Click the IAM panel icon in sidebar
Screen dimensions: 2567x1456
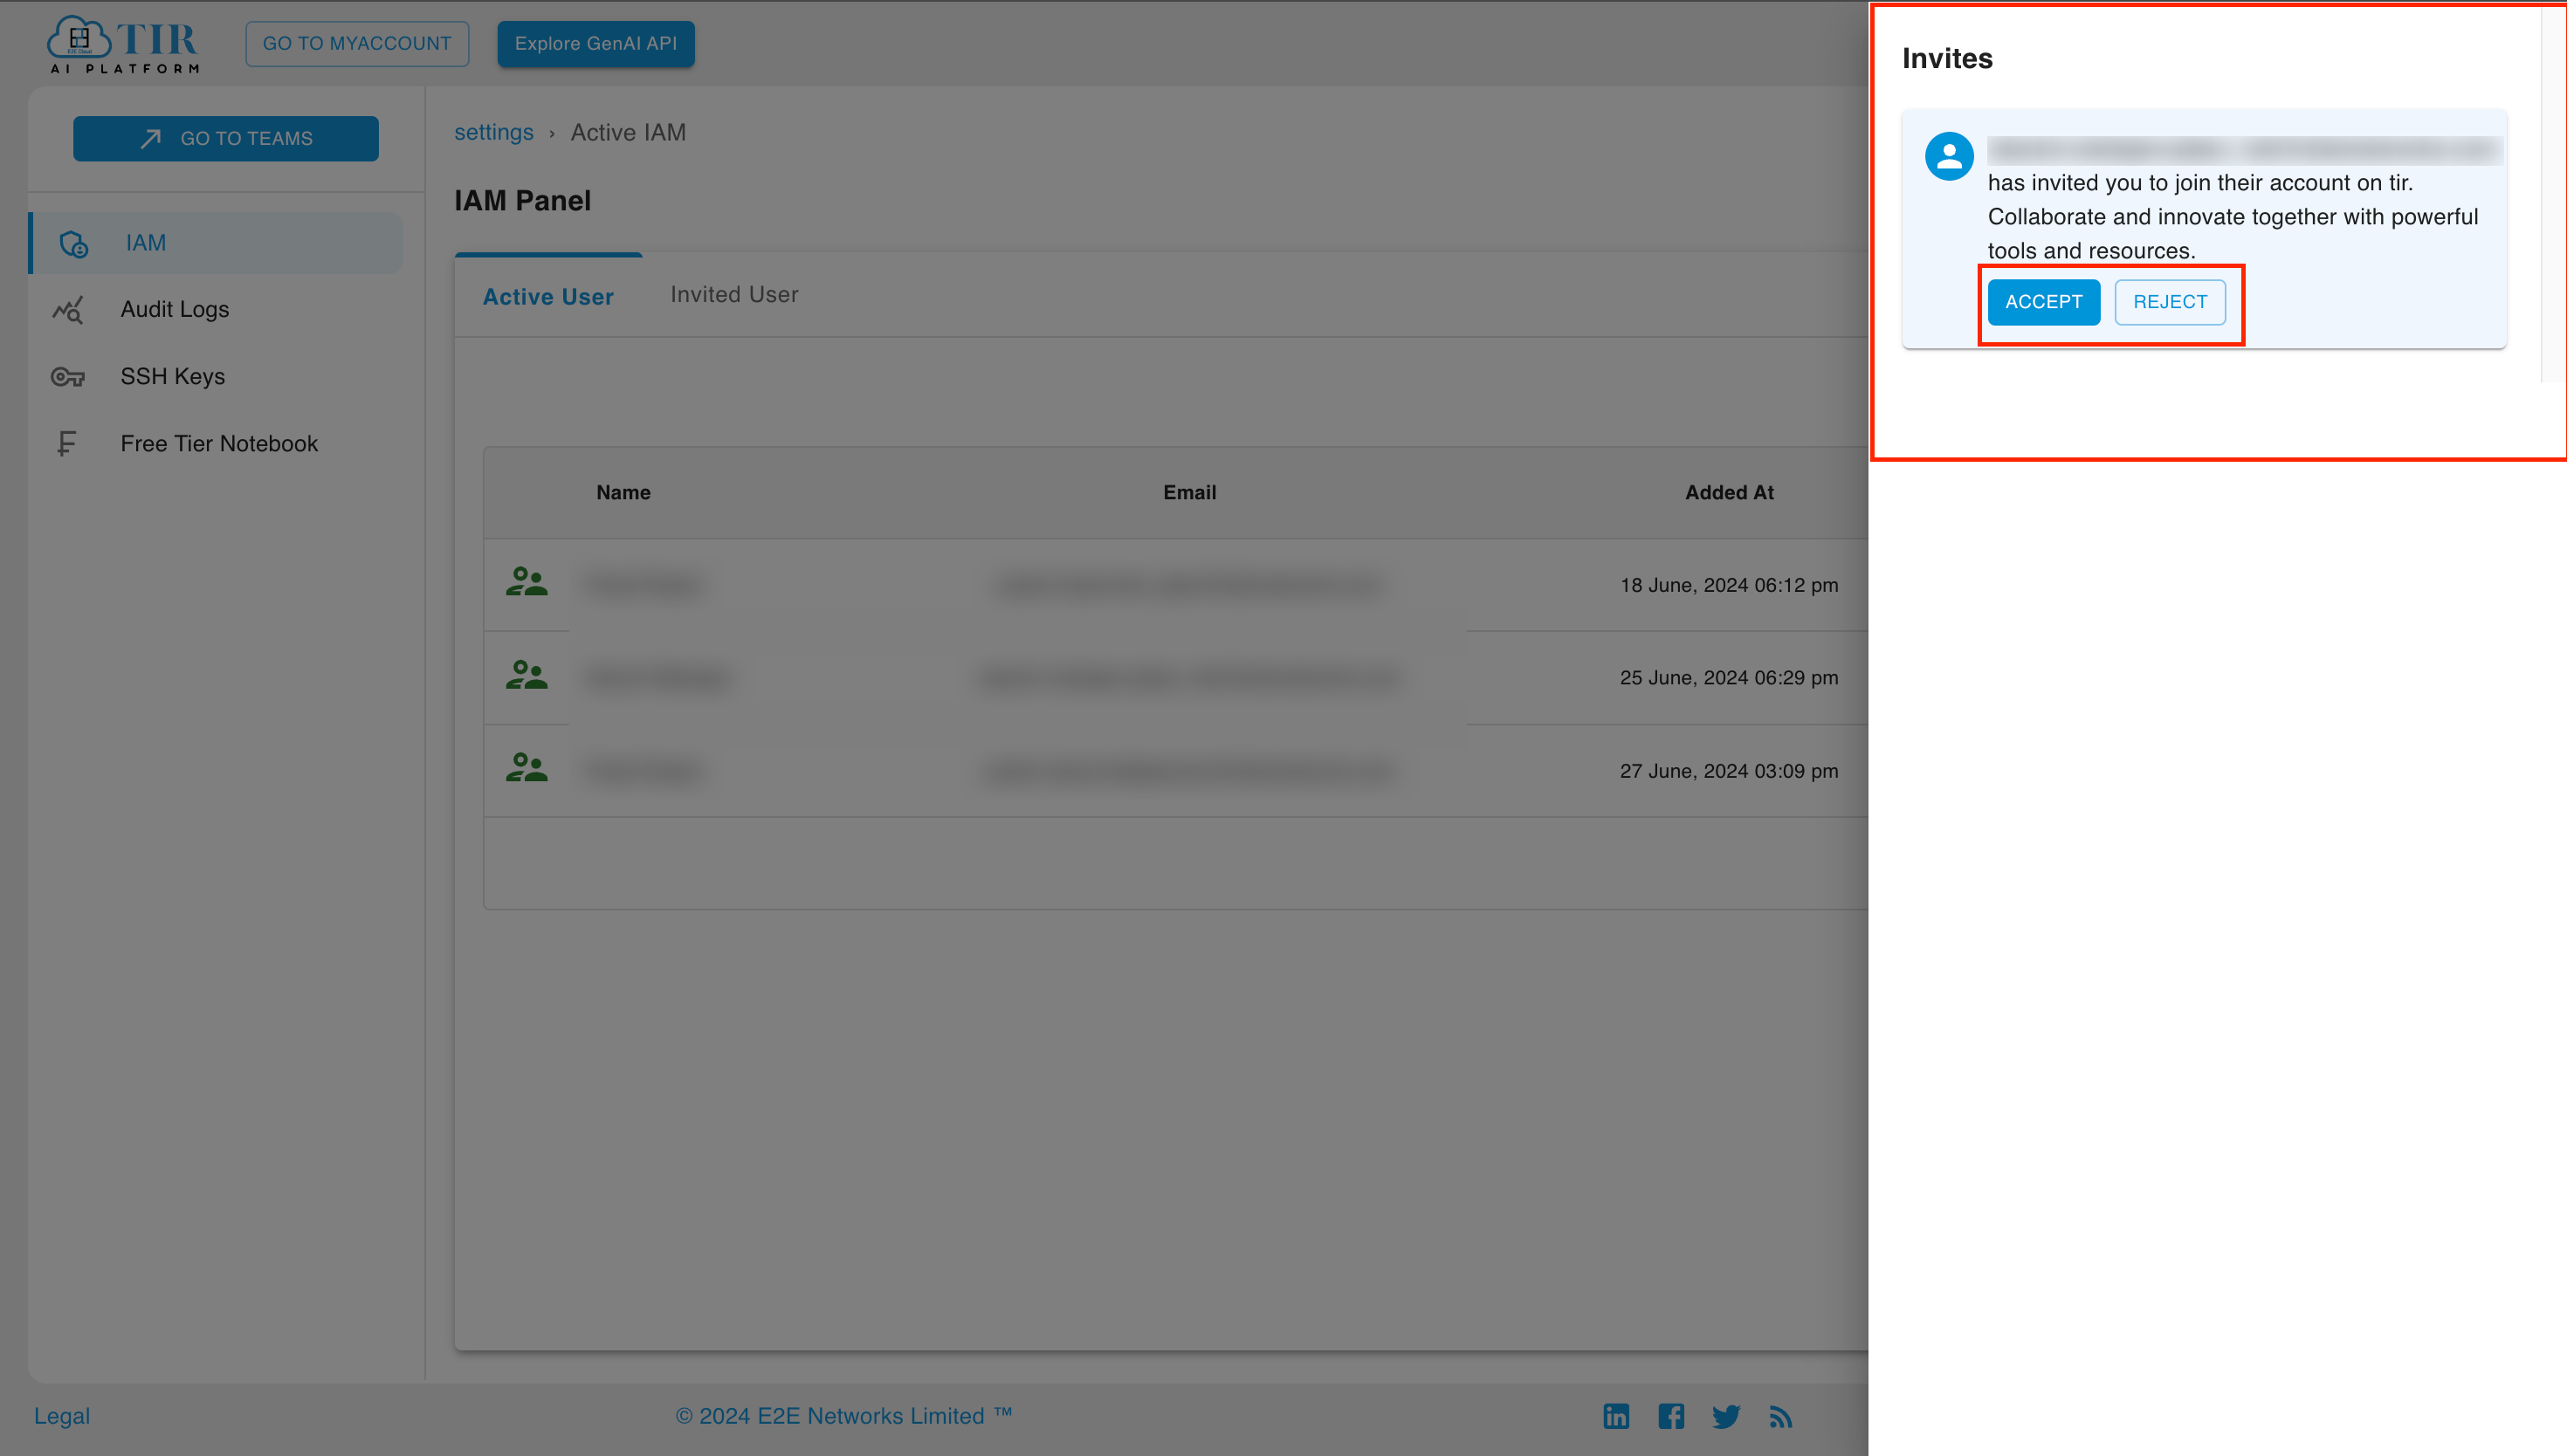[72, 244]
